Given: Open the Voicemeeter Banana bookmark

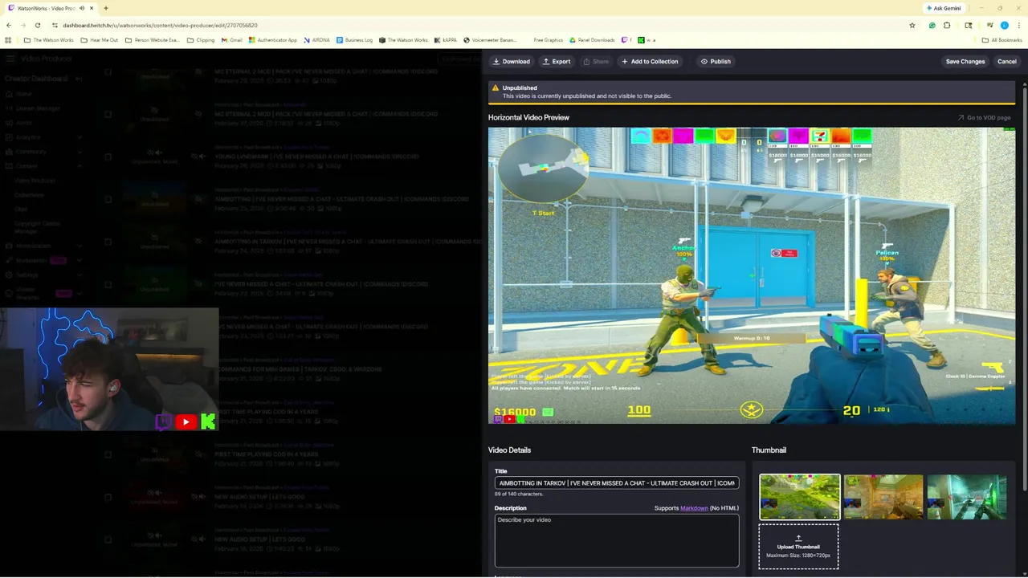Looking at the screenshot, I should pos(491,40).
